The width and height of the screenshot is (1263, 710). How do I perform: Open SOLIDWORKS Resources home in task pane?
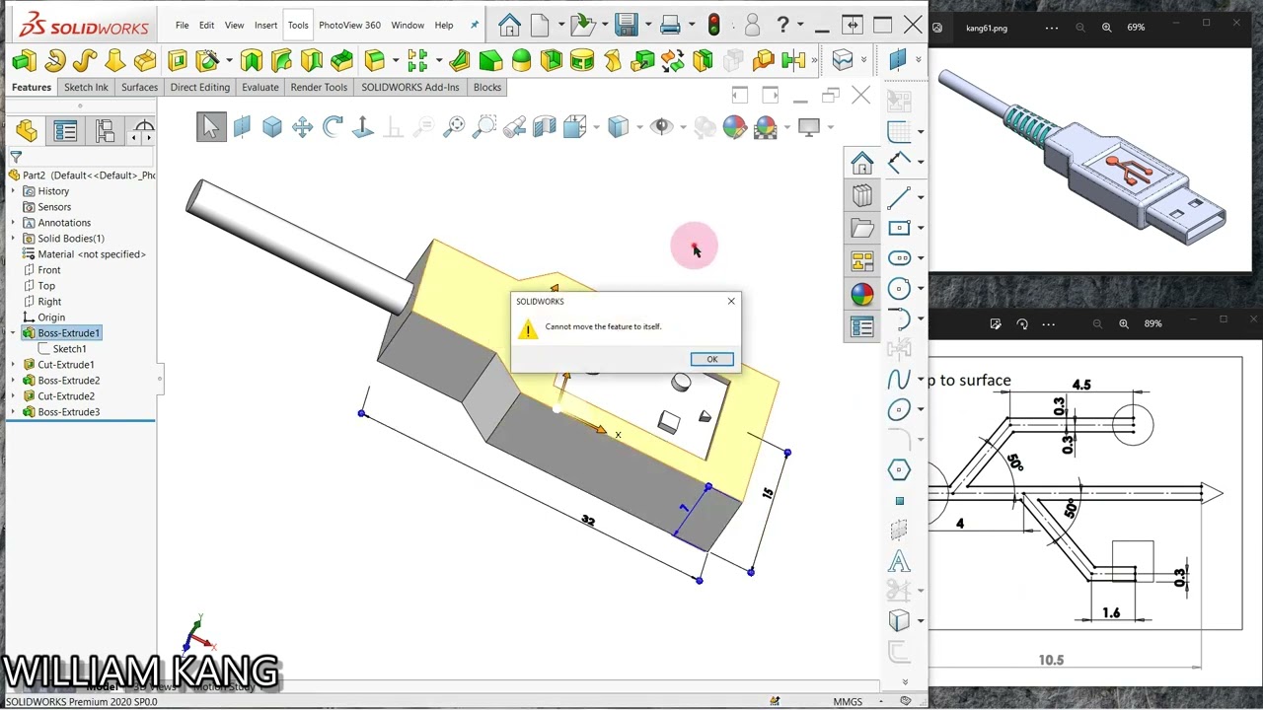pos(862,164)
